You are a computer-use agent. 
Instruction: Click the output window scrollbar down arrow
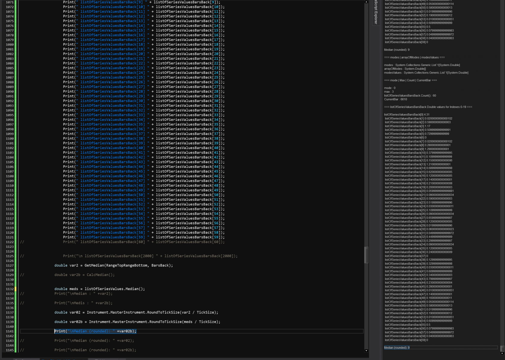(502, 353)
